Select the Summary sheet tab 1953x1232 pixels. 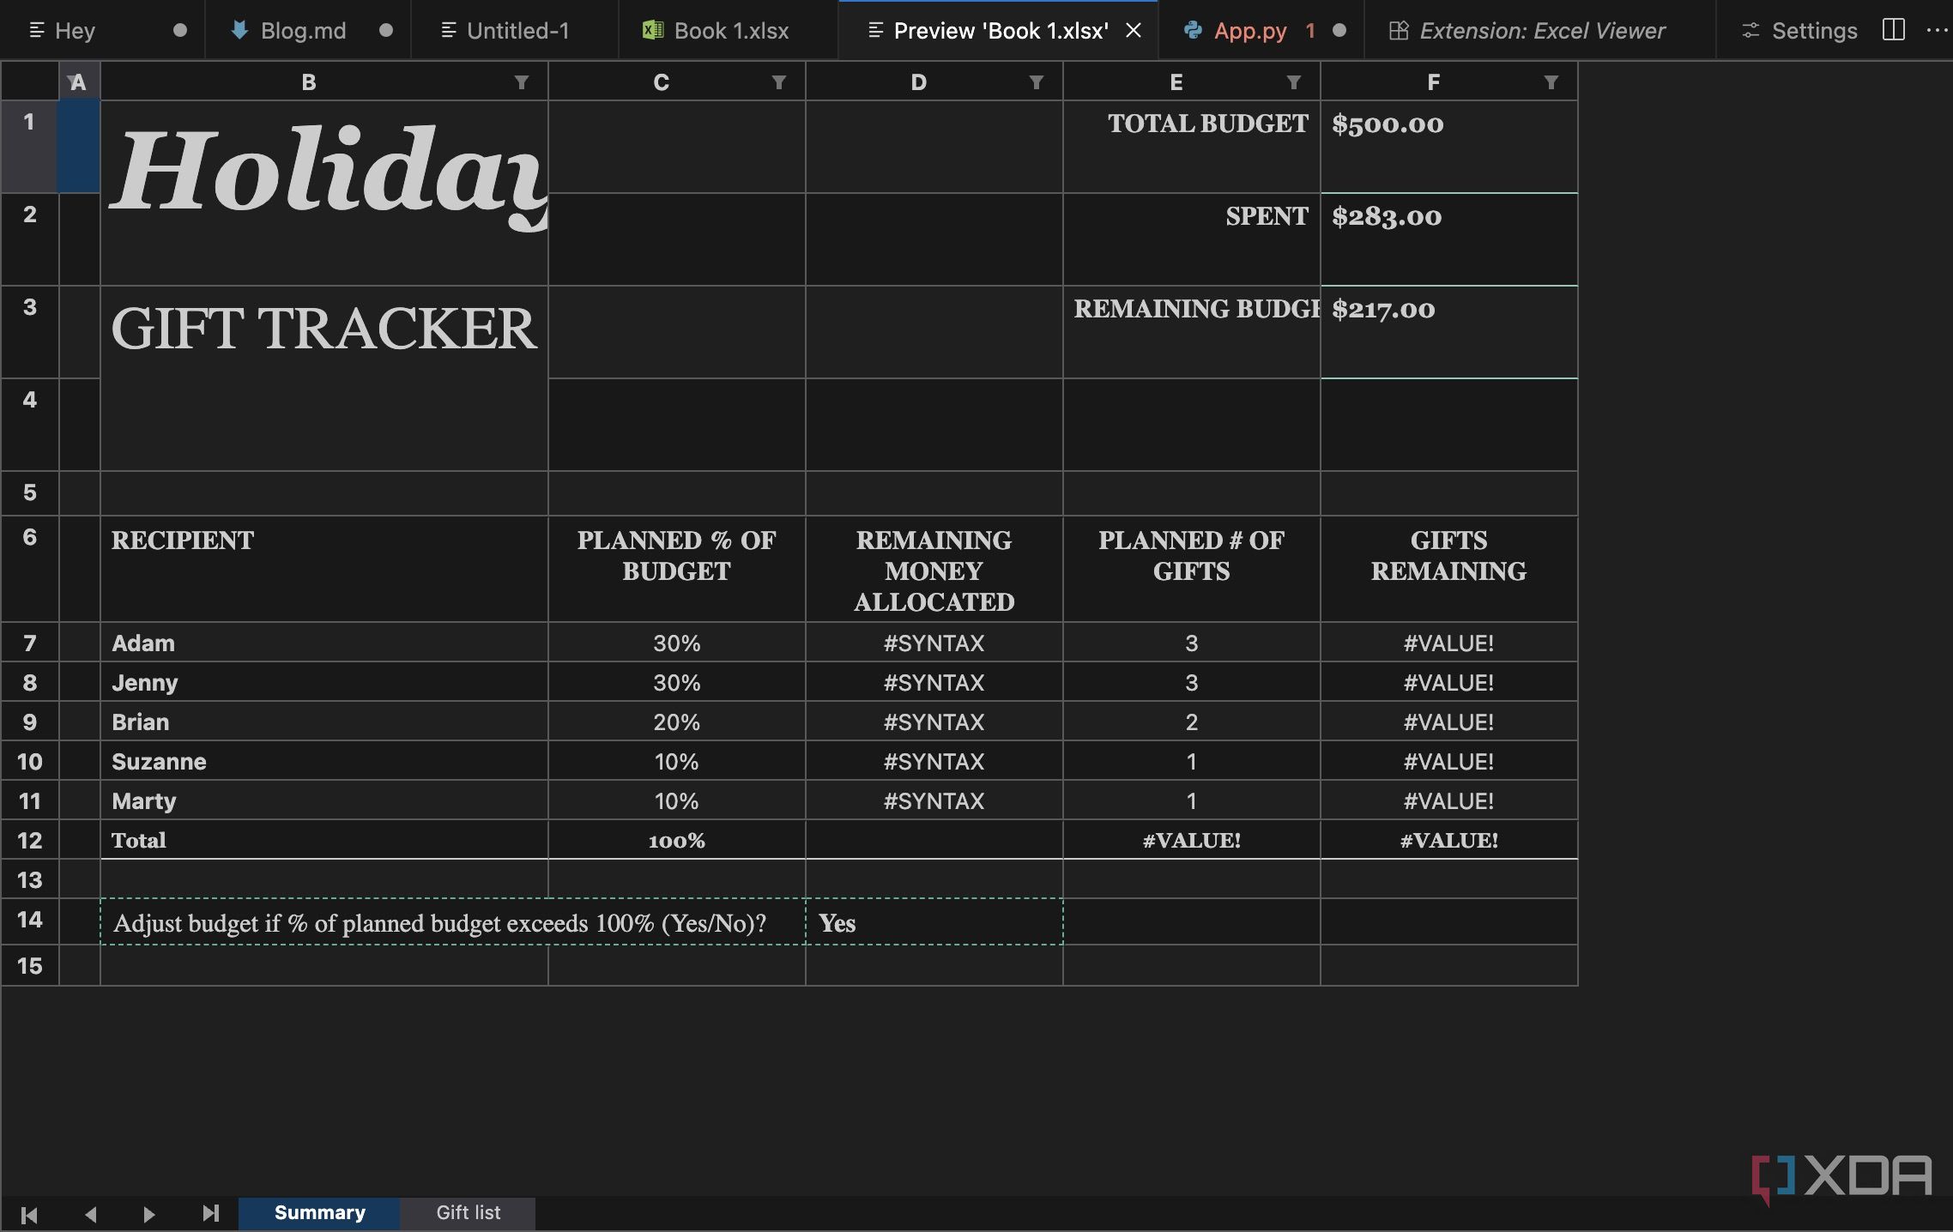tap(319, 1213)
